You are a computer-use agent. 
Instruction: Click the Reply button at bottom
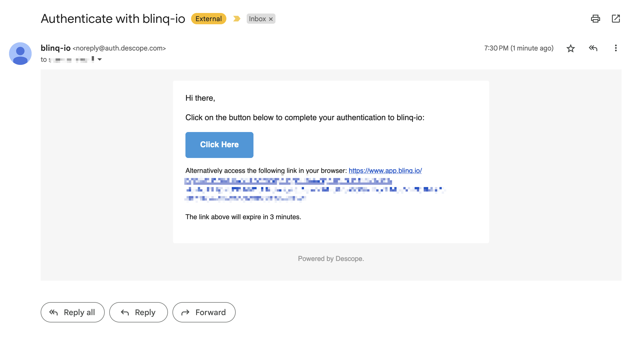click(138, 312)
